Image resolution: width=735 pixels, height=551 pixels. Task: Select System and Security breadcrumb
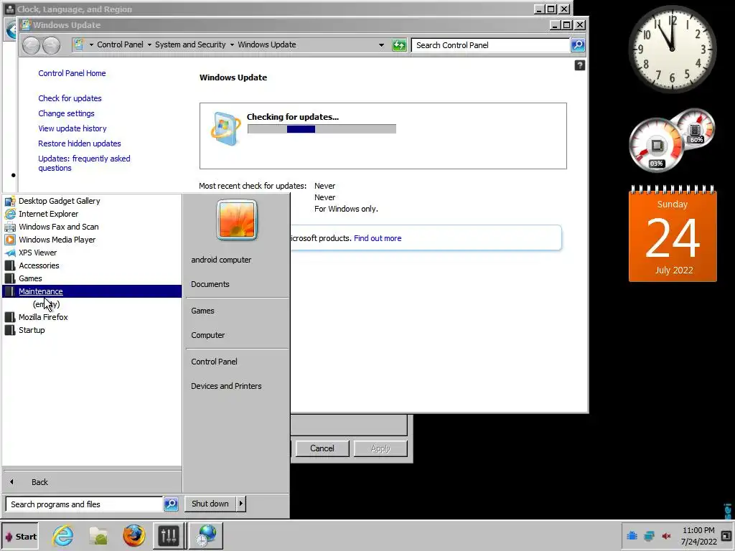[190, 44]
